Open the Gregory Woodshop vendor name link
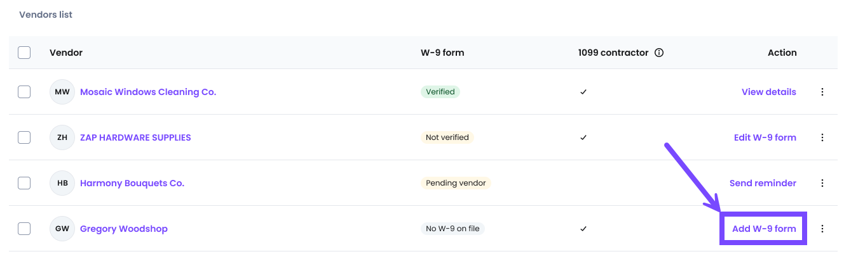Screen dimensions: 844x254 pos(124,229)
